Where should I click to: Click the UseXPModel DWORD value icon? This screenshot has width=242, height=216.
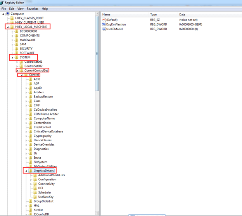pos(104,29)
